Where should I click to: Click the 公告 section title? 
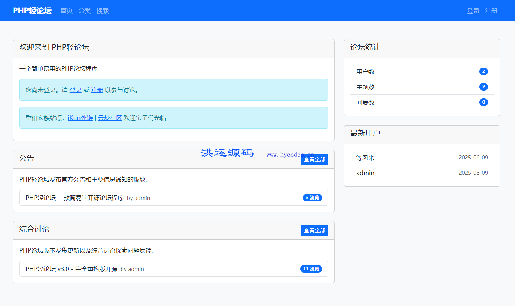27,158
